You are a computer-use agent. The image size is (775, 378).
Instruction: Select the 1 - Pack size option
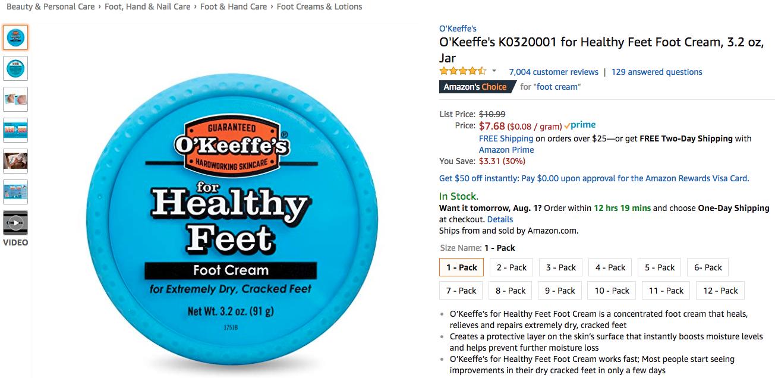click(x=462, y=267)
